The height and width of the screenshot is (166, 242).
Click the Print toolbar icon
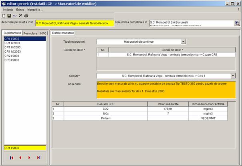pos(26,15)
